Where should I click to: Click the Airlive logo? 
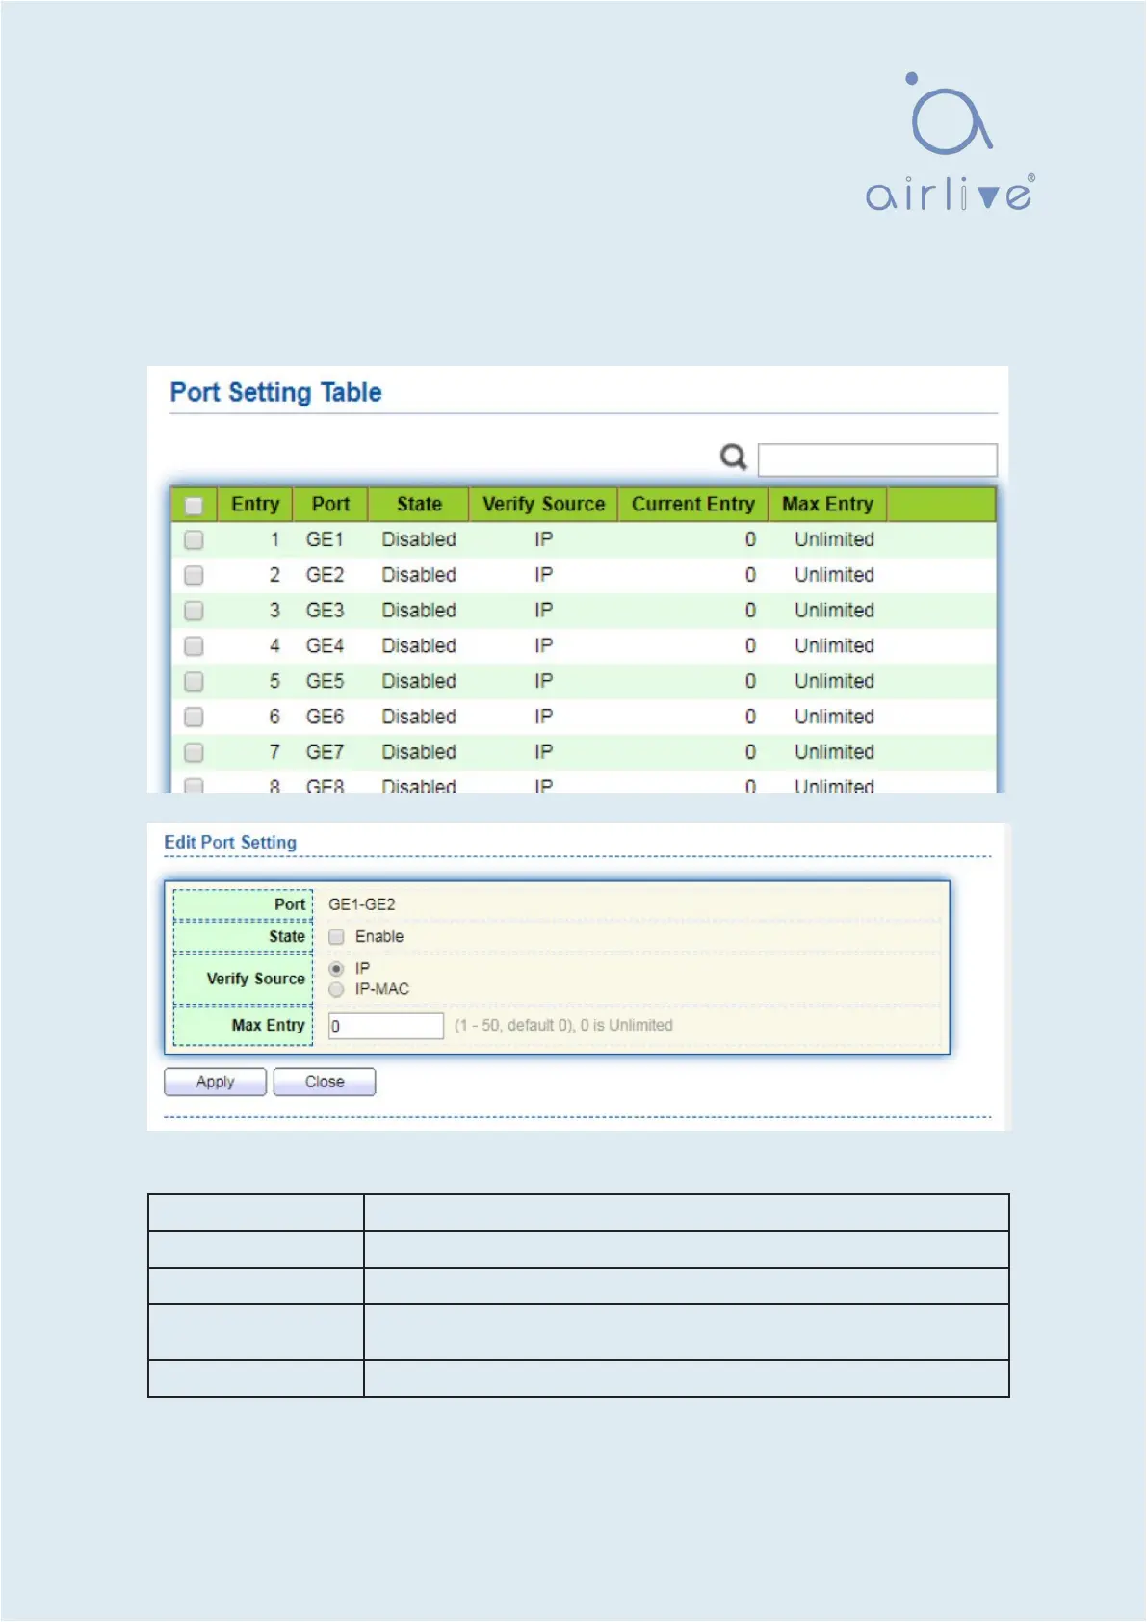point(950,143)
